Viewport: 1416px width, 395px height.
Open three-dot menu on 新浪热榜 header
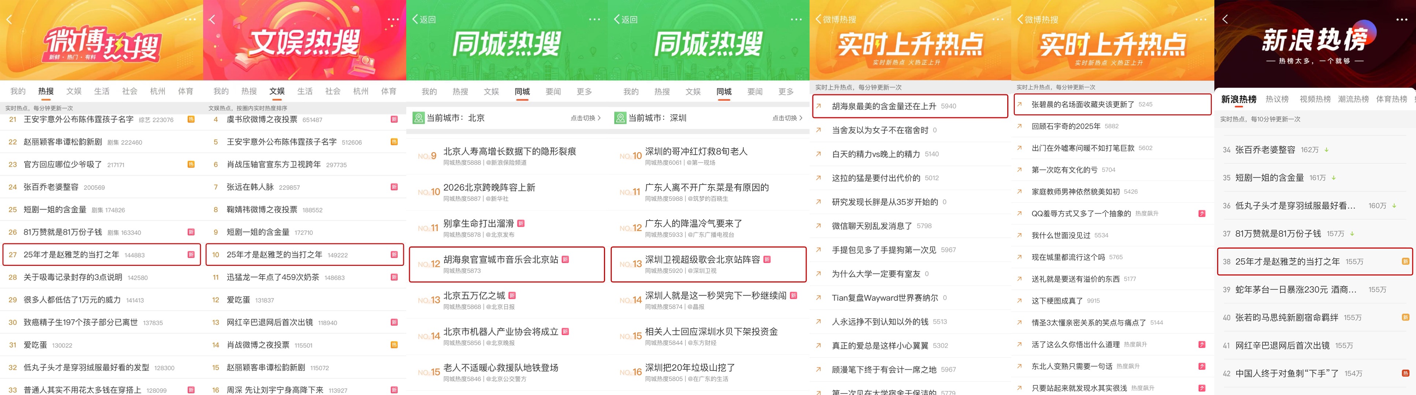pyautogui.click(x=1402, y=20)
